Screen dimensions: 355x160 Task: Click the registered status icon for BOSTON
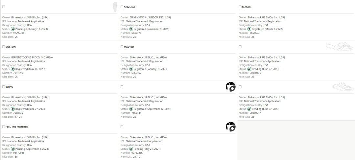pos(12,69)
